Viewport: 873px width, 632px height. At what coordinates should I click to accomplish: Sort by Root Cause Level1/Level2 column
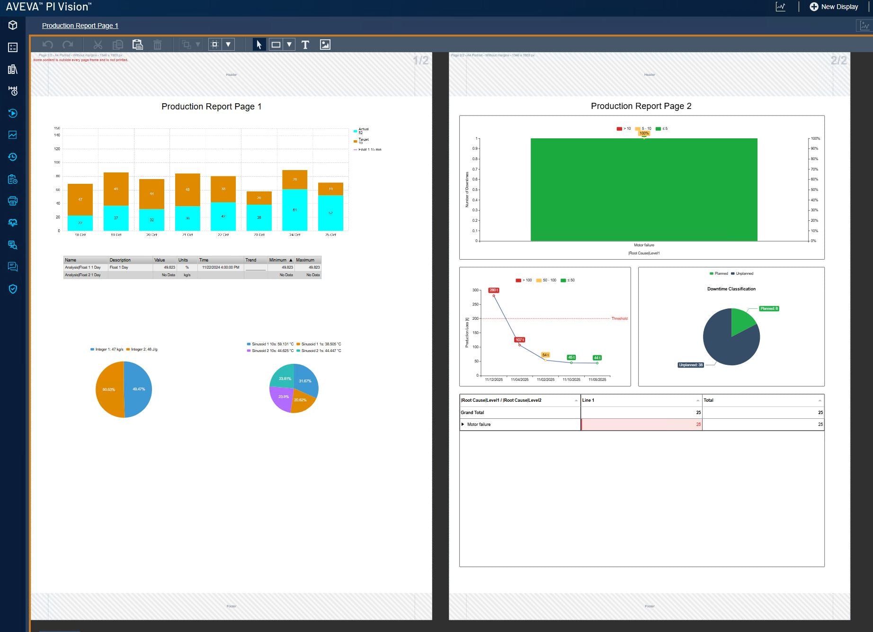pos(520,400)
